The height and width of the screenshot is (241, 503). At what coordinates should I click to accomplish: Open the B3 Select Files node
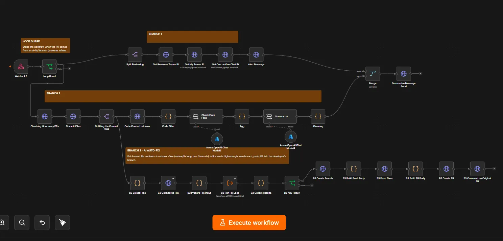pos(137,183)
